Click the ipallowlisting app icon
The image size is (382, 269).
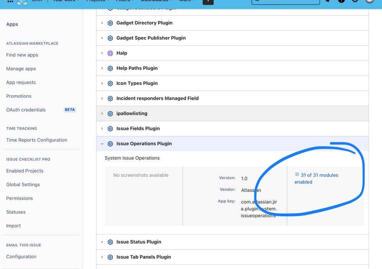pyautogui.click(x=110, y=113)
